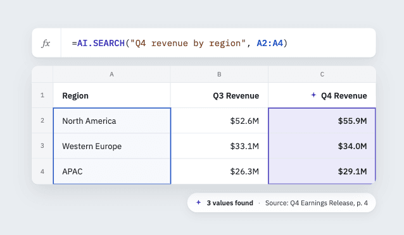The width and height of the screenshot is (404, 235).
Task: Select the $55.9M cell
Action: click(322, 121)
